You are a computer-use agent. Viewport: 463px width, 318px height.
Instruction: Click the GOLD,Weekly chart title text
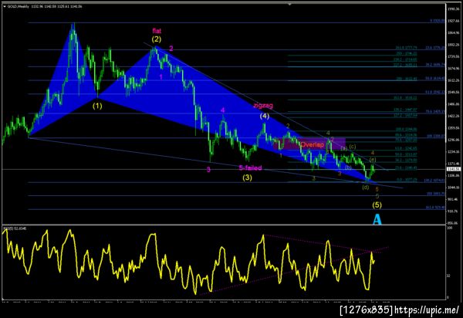coord(18,6)
